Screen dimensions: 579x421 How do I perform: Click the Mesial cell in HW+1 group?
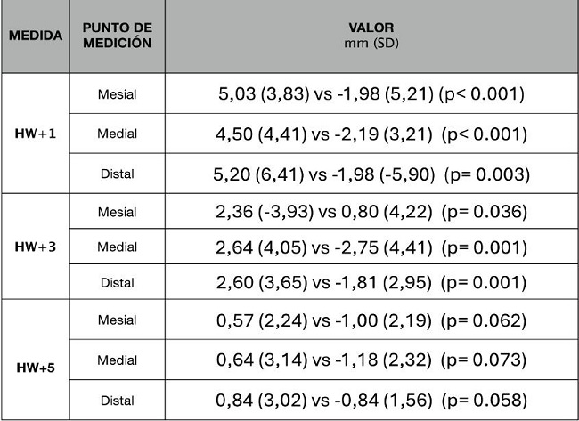pos(118,93)
